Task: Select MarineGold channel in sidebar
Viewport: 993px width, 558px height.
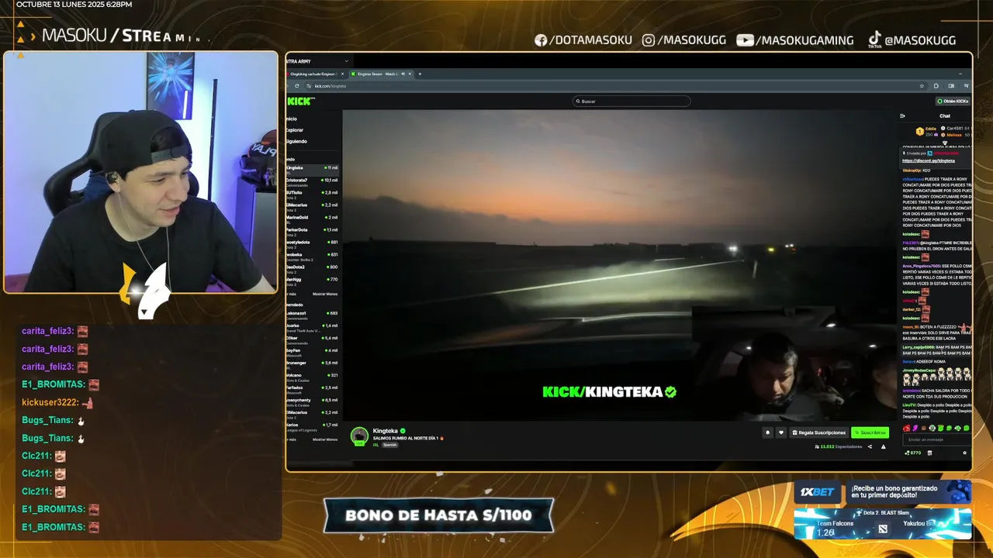Action: click(313, 219)
